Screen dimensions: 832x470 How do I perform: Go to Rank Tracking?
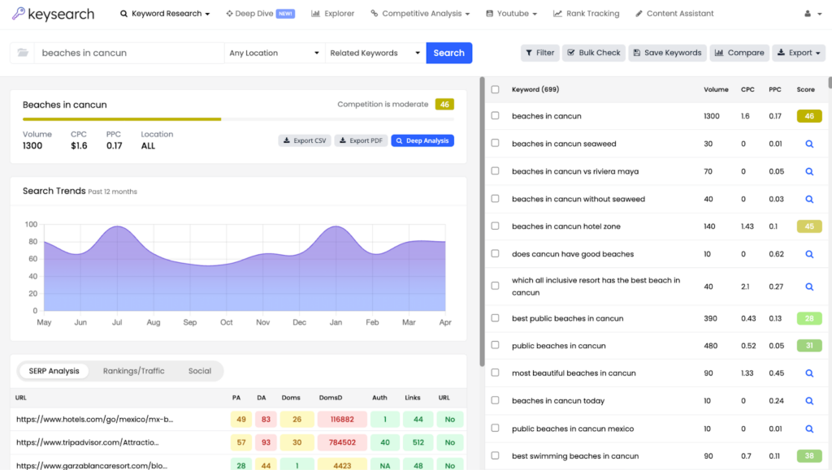point(587,14)
